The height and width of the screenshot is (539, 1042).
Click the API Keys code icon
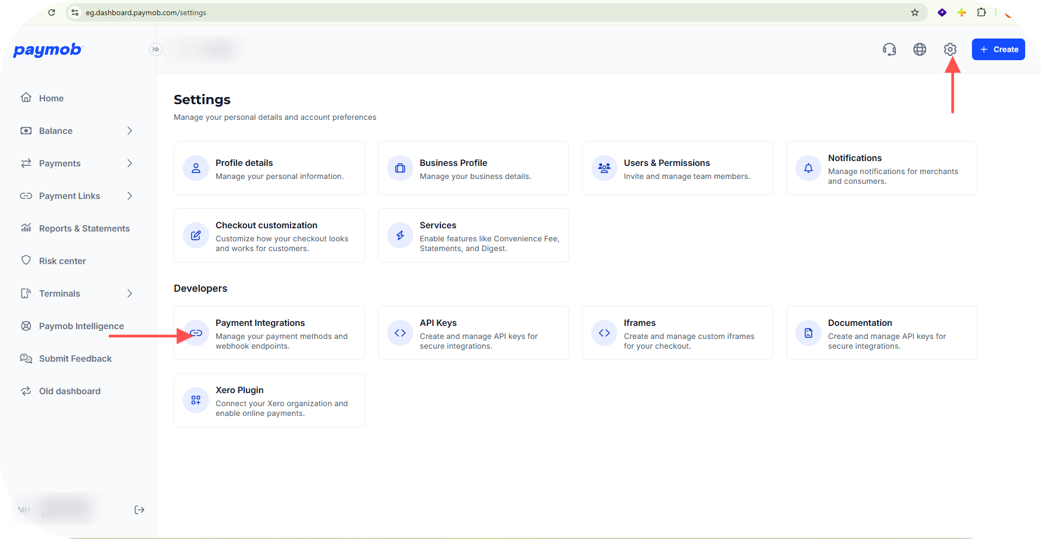(400, 333)
